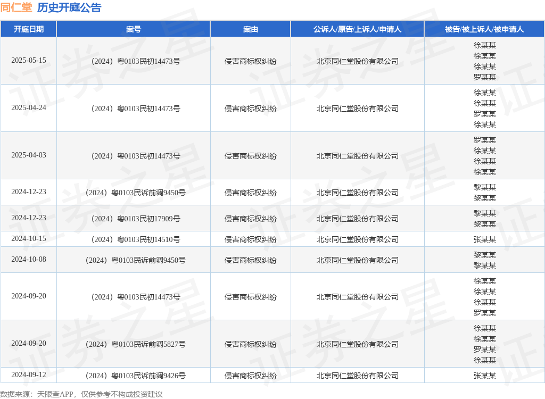Select case number 民初14473号 in the 2025-04-24 row

[x=136, y=109]
